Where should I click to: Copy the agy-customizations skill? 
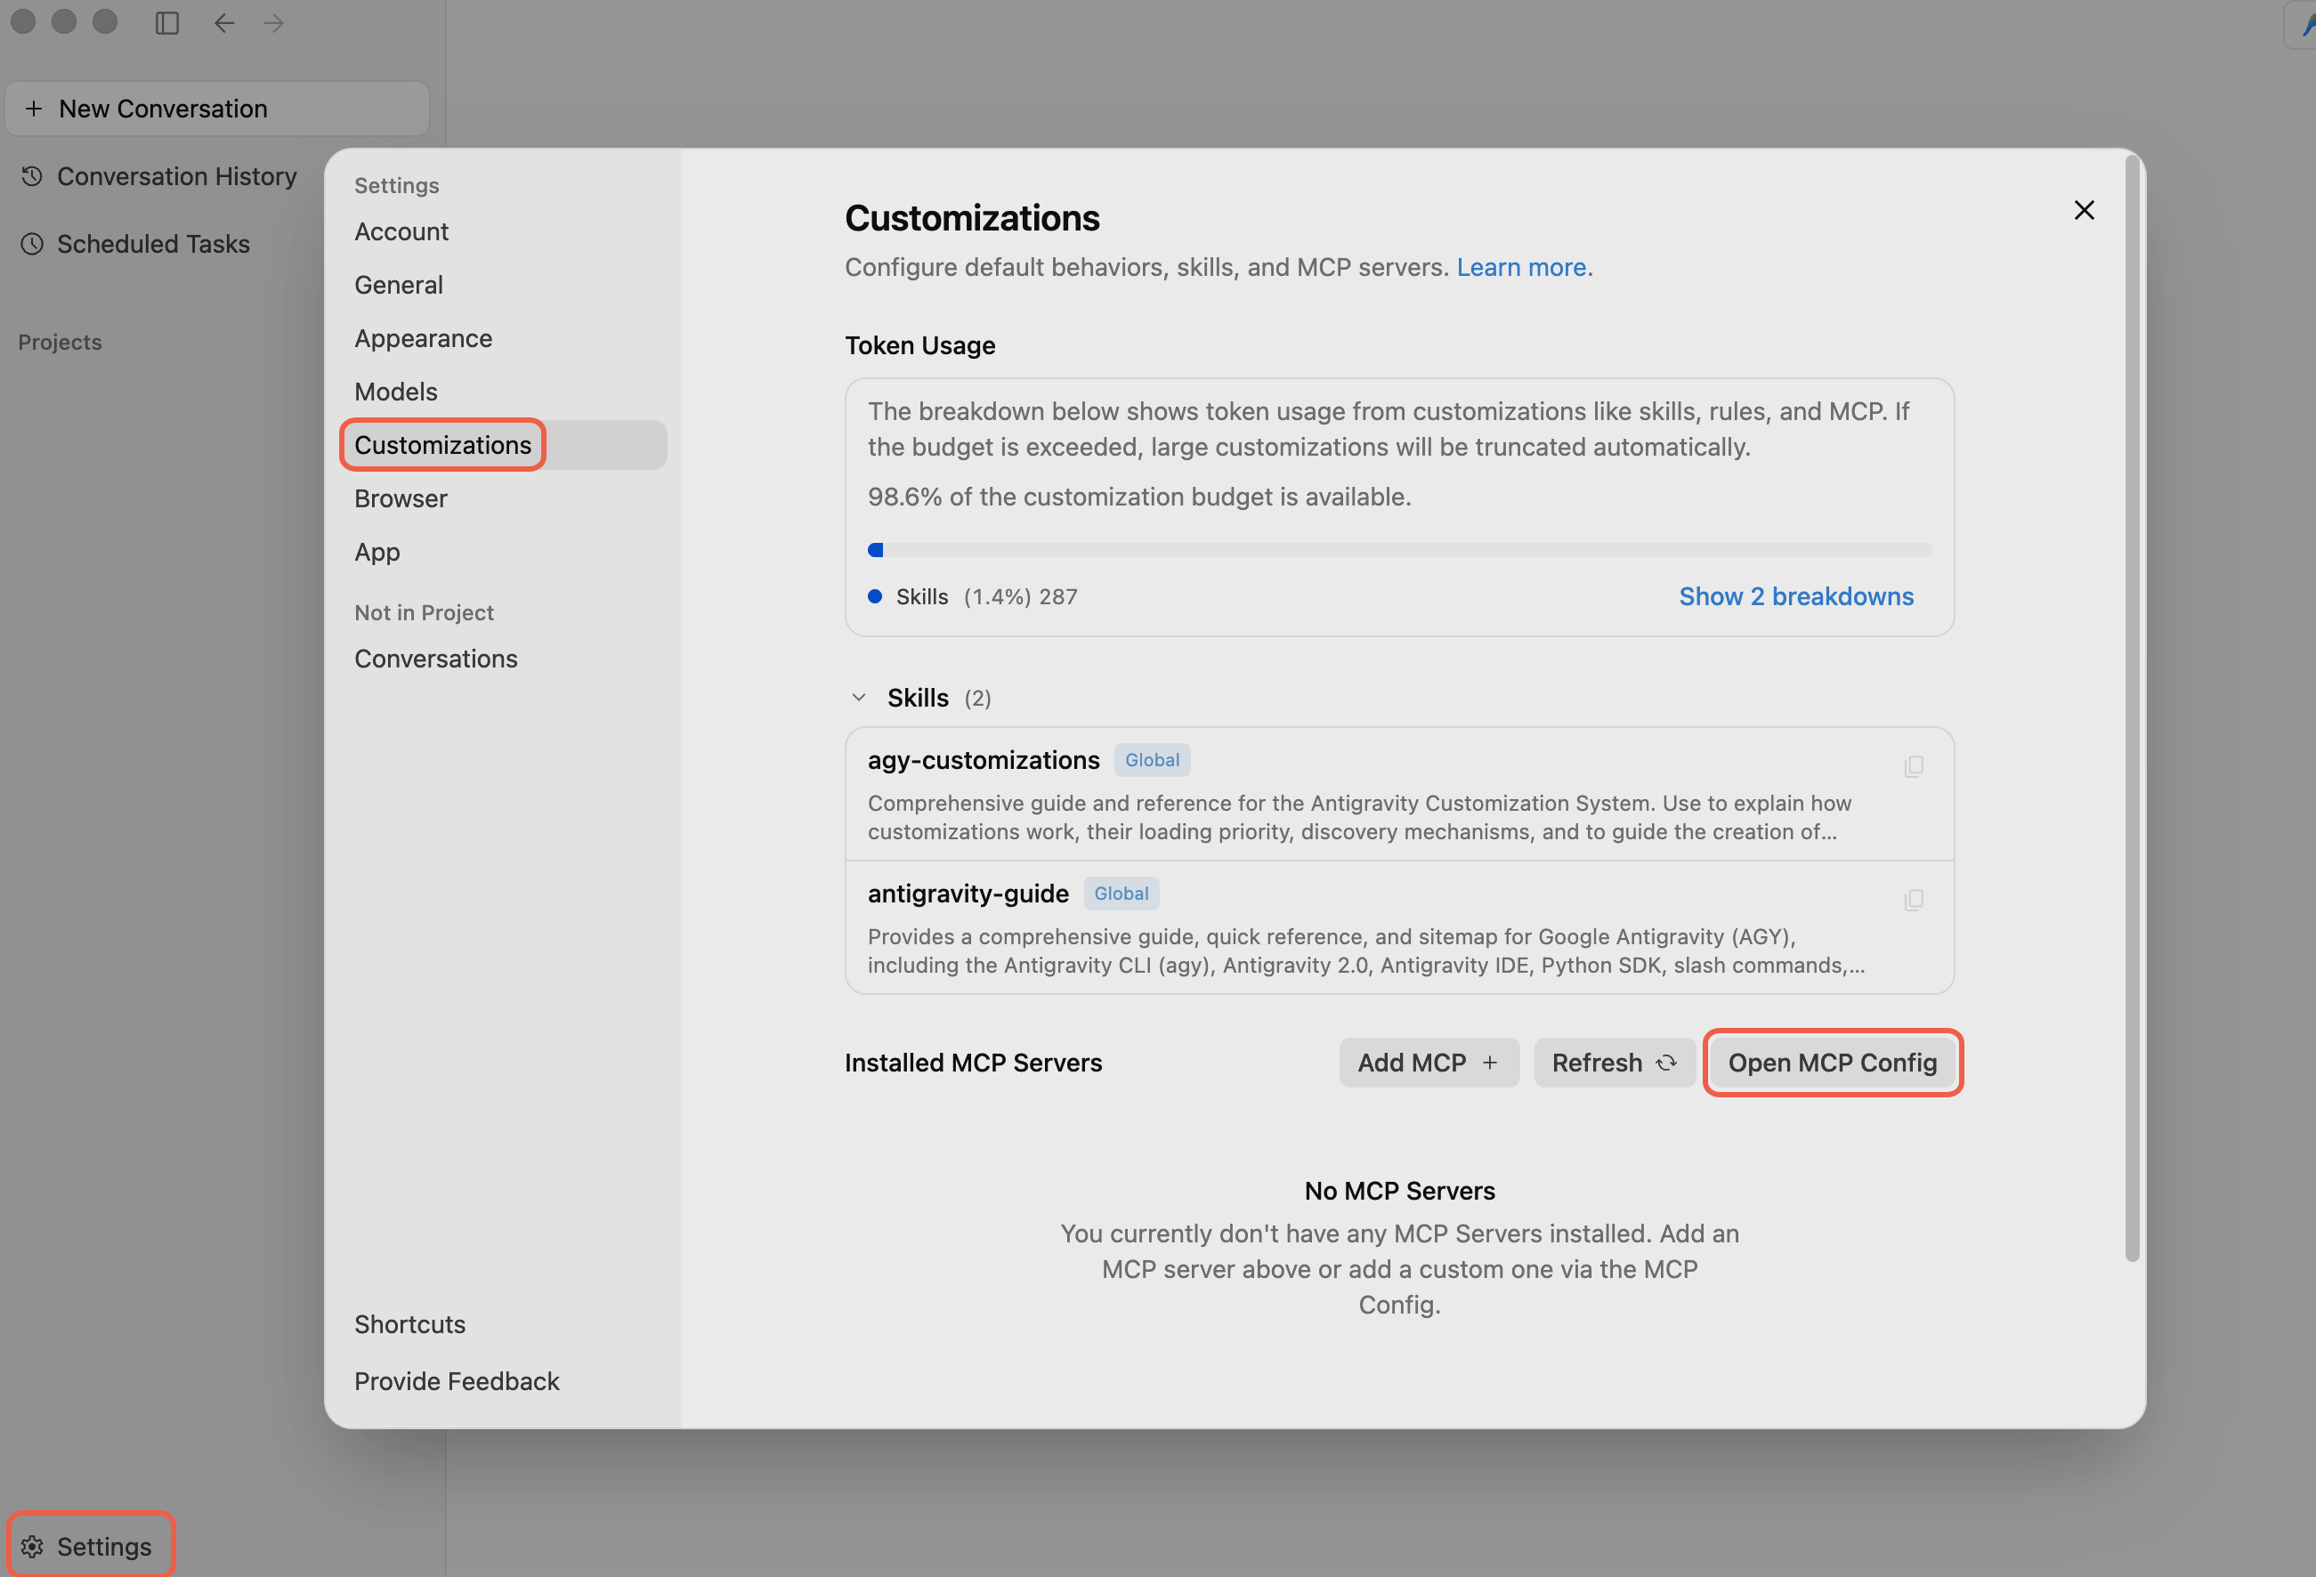[x=1914, y=766]
